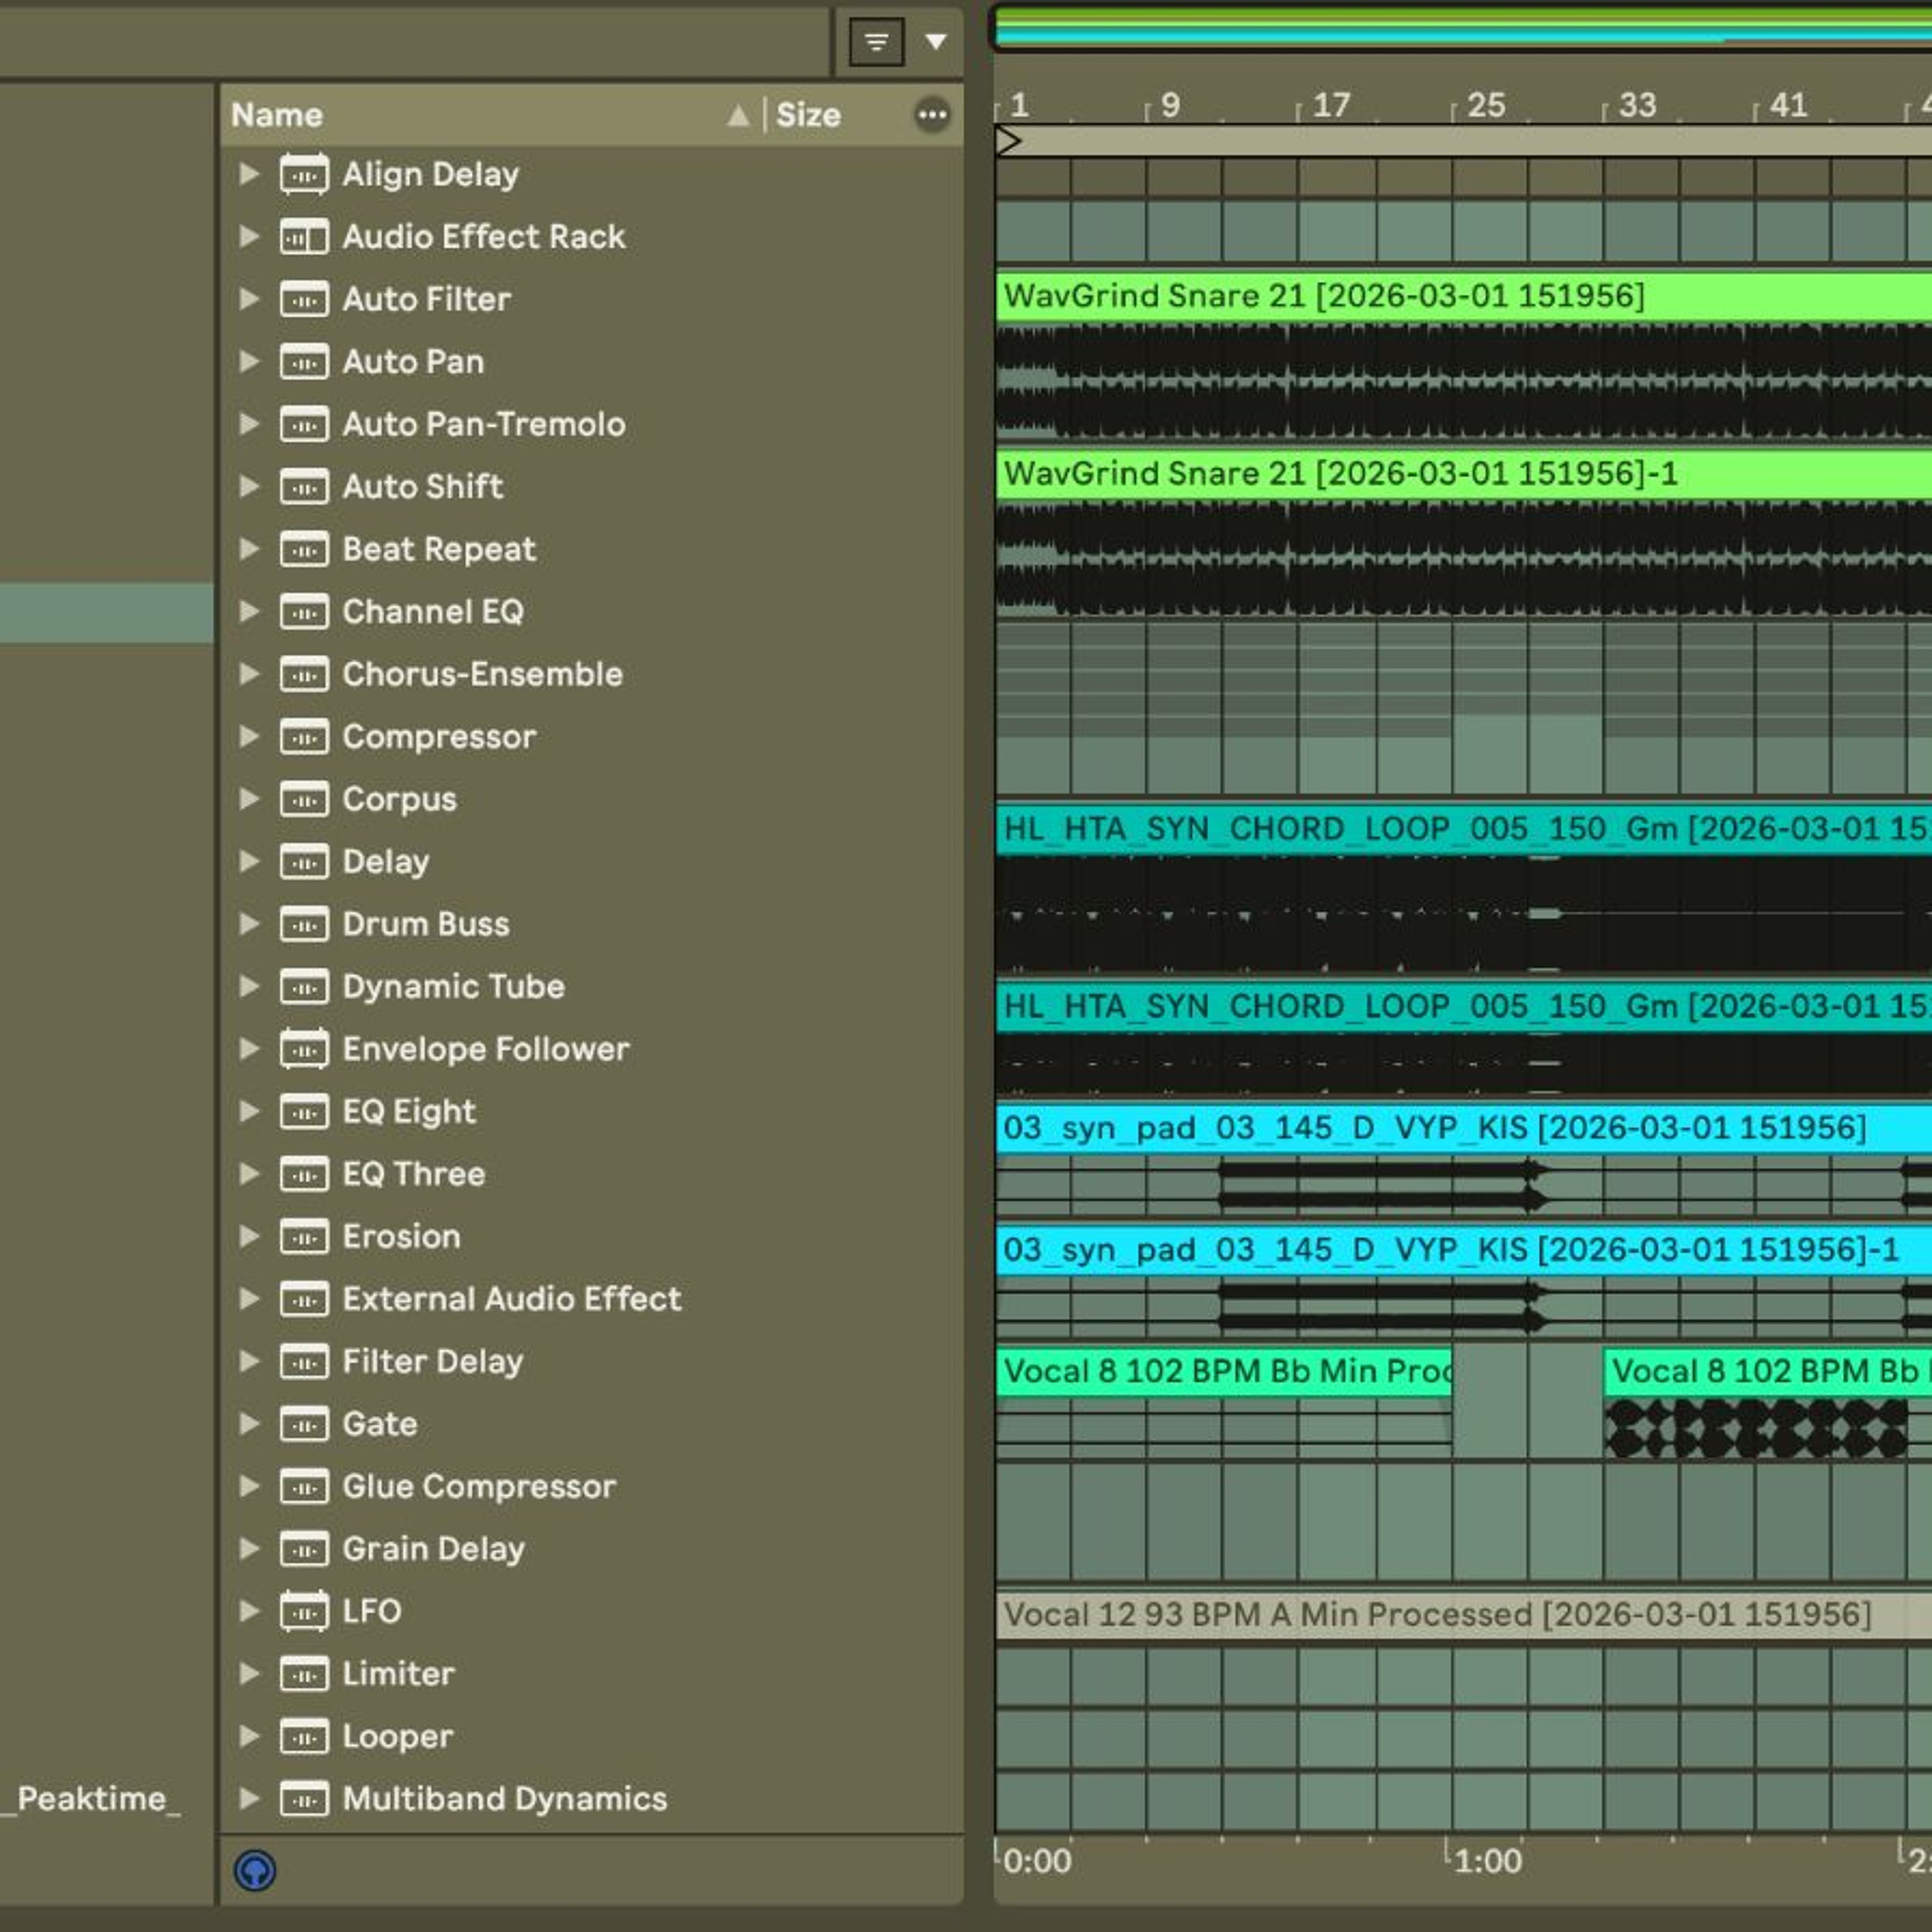Screen dimensions: 1932x1932
Task: Select the Limiter device
Action: pos(398,1674)
